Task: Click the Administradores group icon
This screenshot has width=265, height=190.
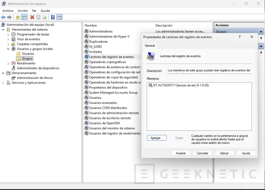Action: tap(86, 31)
